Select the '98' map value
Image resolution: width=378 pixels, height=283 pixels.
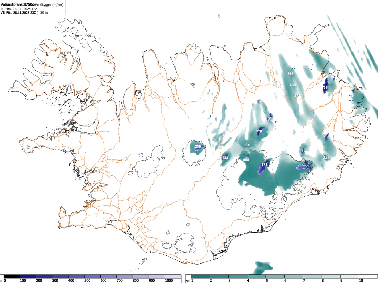[303, 150]
